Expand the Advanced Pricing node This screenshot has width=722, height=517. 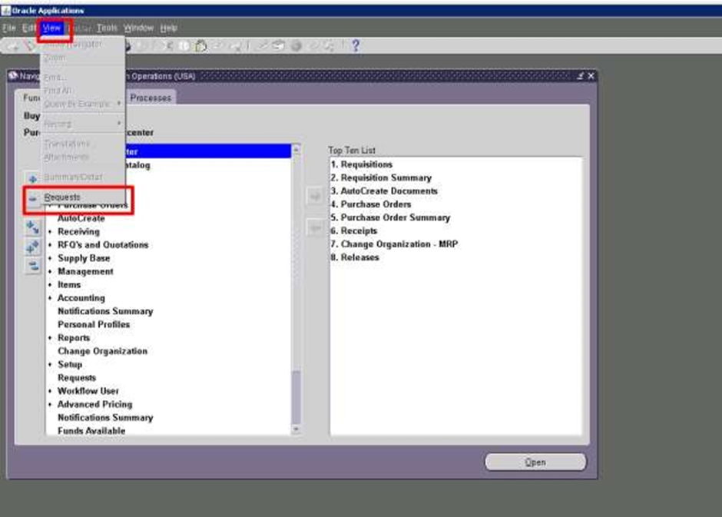[x=50, y=405]
